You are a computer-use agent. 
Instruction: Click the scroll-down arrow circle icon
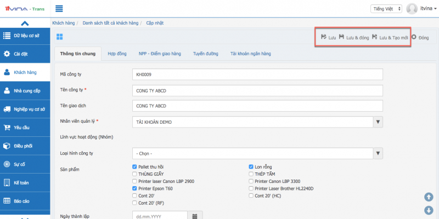[429, 210]
